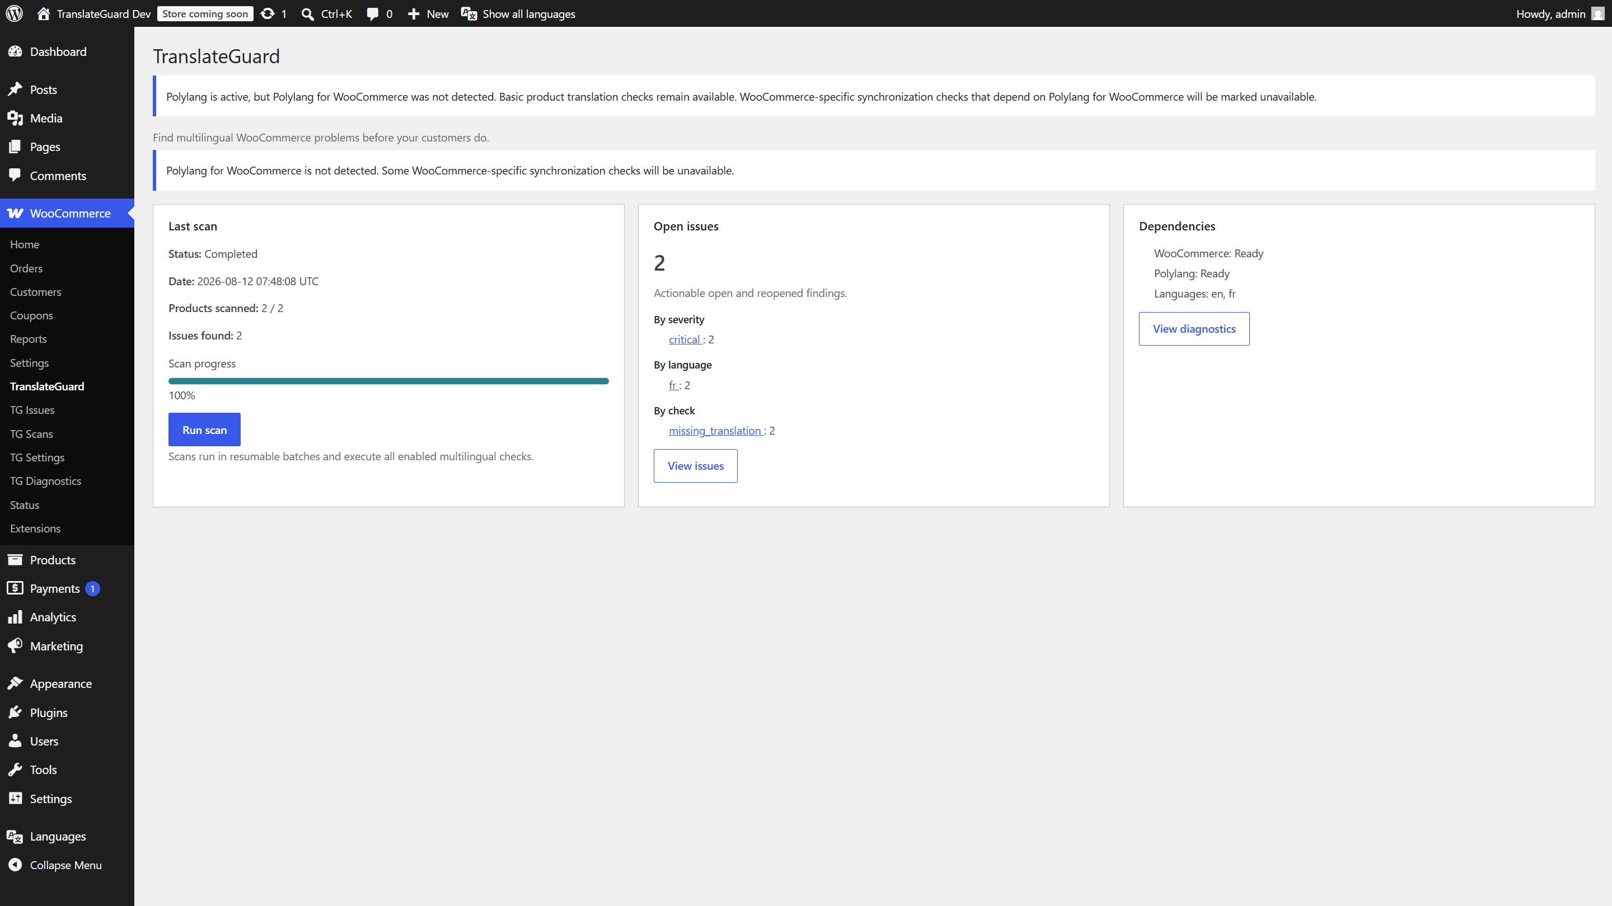Open the Extensions submenu item
The height and width of the screenshot is (906, 1612).
coord(35,528)
